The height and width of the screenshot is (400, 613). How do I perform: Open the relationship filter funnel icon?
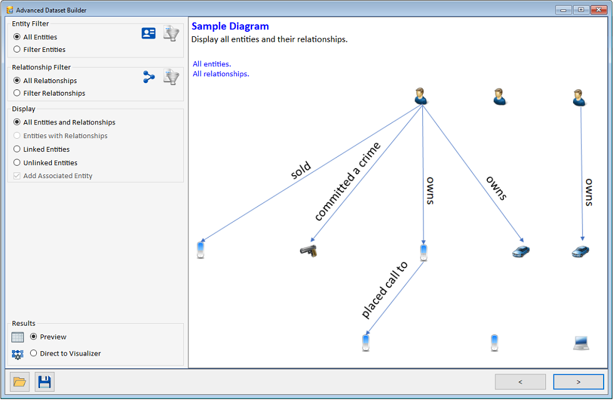[x=171, y=77]
